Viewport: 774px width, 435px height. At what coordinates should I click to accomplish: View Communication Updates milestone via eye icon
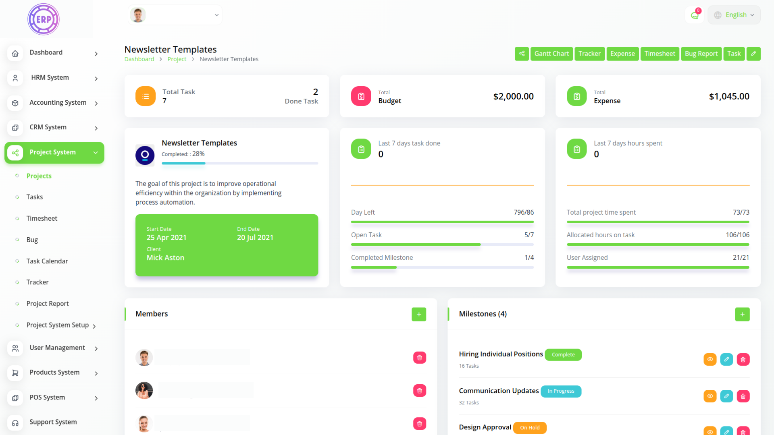click(710, 396)
